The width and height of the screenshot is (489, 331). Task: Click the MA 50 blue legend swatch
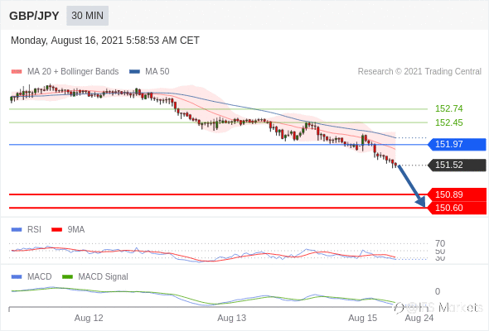pos(134,72)
